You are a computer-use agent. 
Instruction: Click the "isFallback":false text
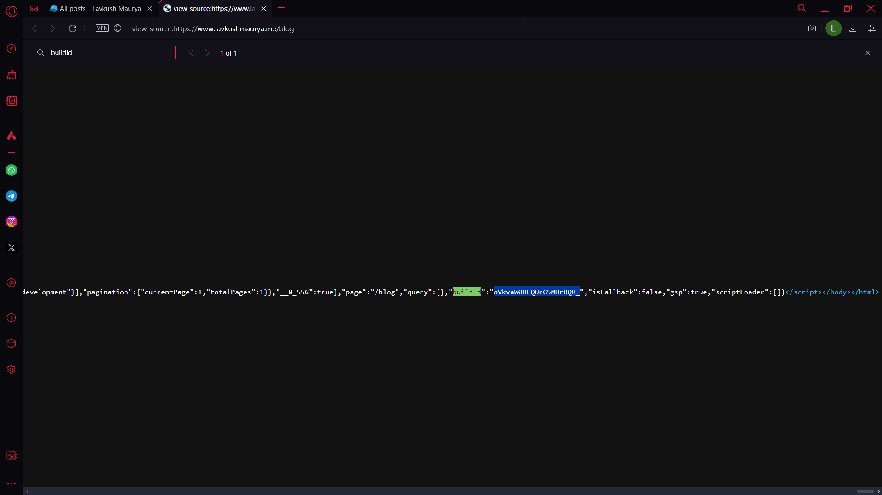tap(625, 292)
